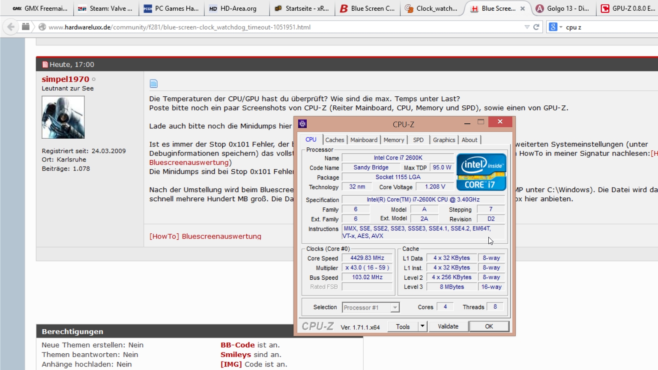Click the Heute, 17:00 post timestamp
This screenshot has height=370, width=658.
click(72, 65)
